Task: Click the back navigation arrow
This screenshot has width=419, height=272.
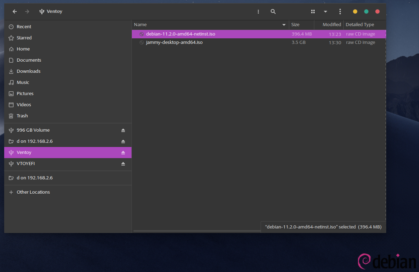Action: point(15,11)
